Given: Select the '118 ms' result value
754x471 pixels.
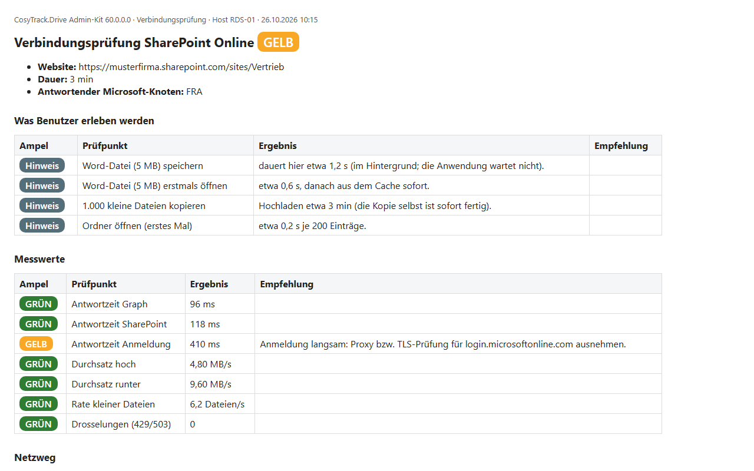Looking at the screenshot, I should (x=205, y=324).
